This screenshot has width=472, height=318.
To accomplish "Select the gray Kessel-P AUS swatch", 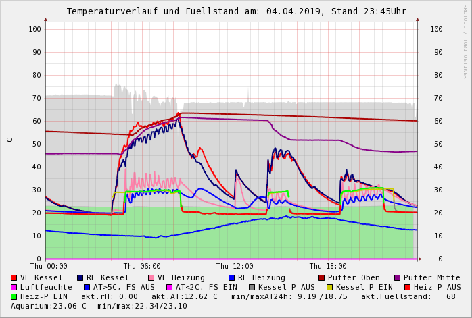I will (x=252, y=287).
